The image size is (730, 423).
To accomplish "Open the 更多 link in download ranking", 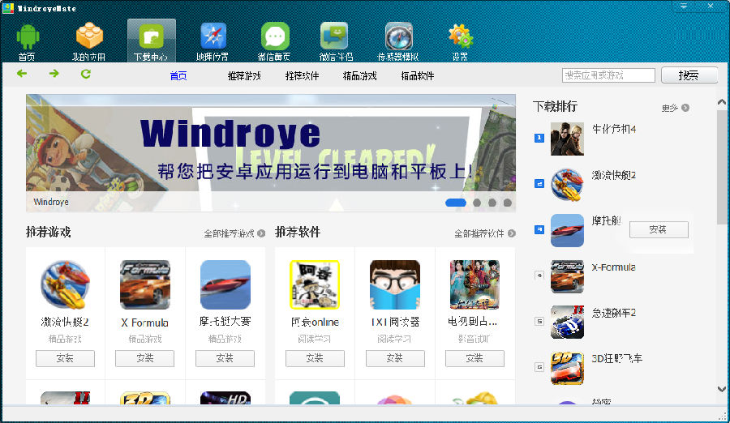I will point(669,108).
